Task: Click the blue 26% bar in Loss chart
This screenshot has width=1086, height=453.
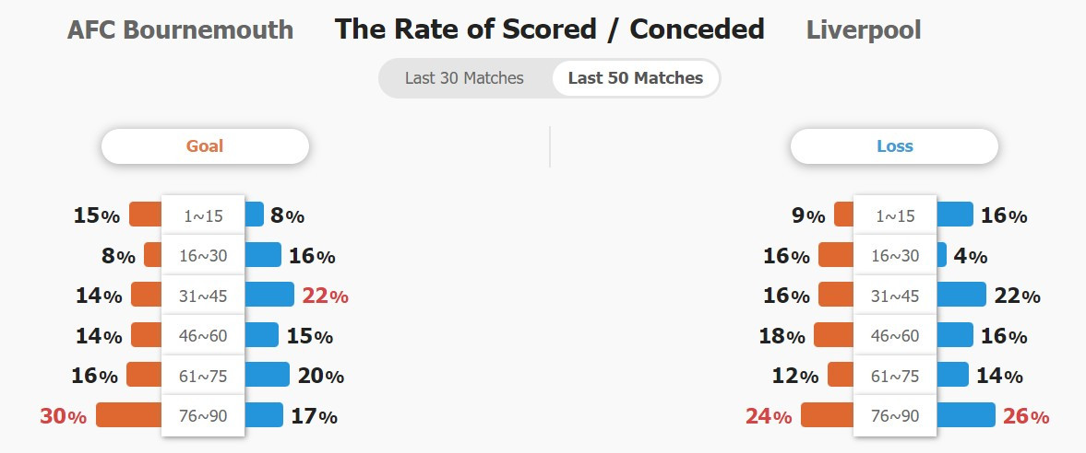Action: (965, 415)
